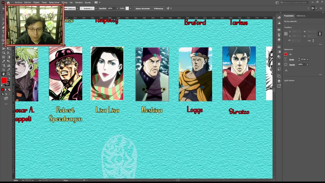Screen dimensions: 325x183
Task: Expand the Opacidad slider arrow
Action: (117, 8)
